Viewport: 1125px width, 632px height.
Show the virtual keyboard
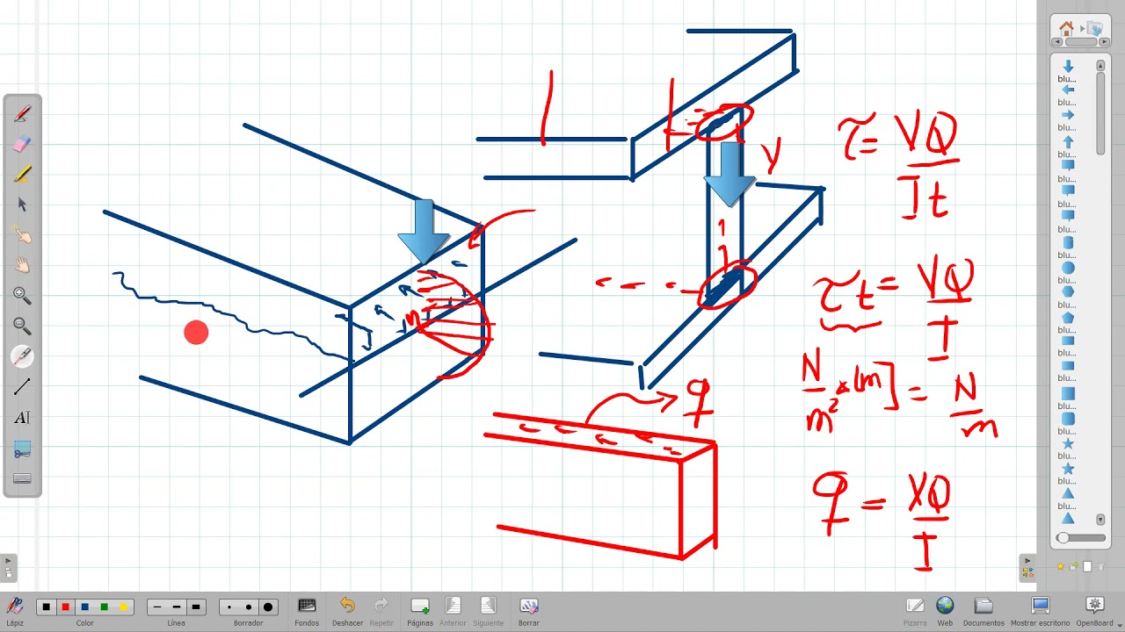pyautogui.click(x=22, y=478)
